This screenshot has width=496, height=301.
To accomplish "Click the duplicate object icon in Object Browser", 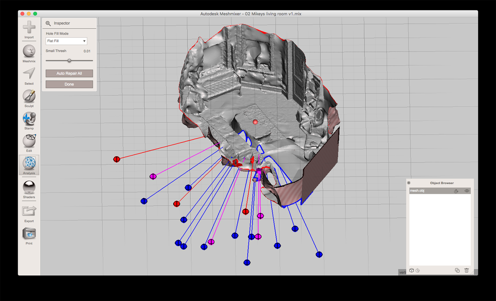I will tap(457, 270).
